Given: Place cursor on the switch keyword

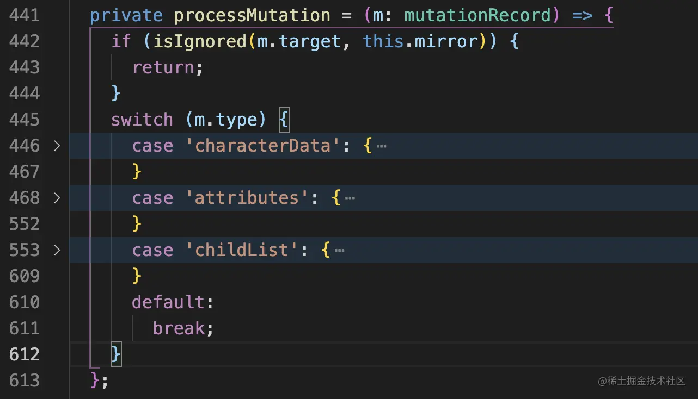Looking at the screenshot, I should 142,120.
